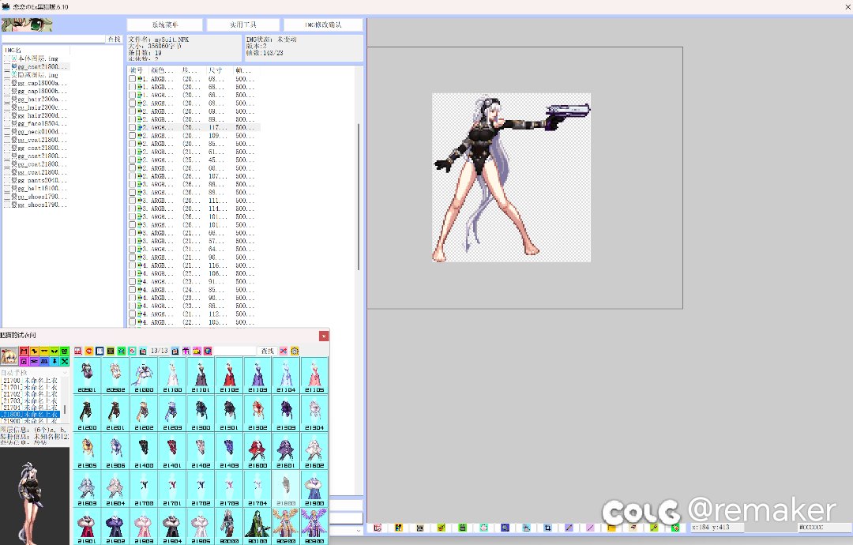This screenshot has width=853, height=545.
Task: Click the IMG name search input field
Action: [54, 39]
